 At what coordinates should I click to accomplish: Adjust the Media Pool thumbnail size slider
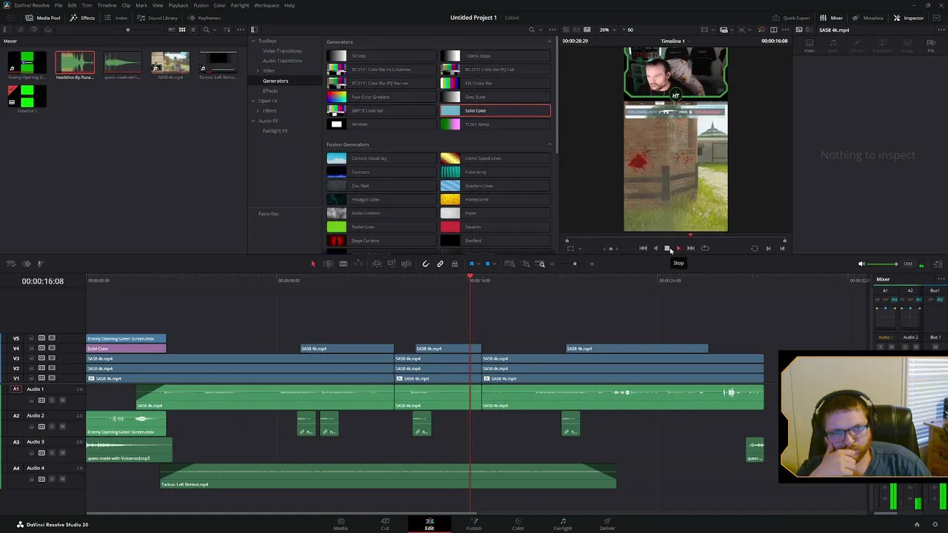(127, 30)
